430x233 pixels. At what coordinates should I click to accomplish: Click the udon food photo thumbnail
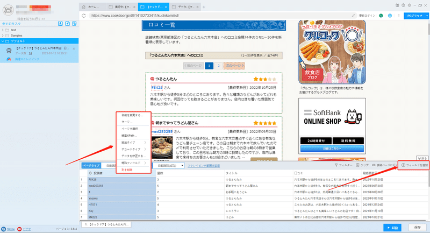pos(162,147)
